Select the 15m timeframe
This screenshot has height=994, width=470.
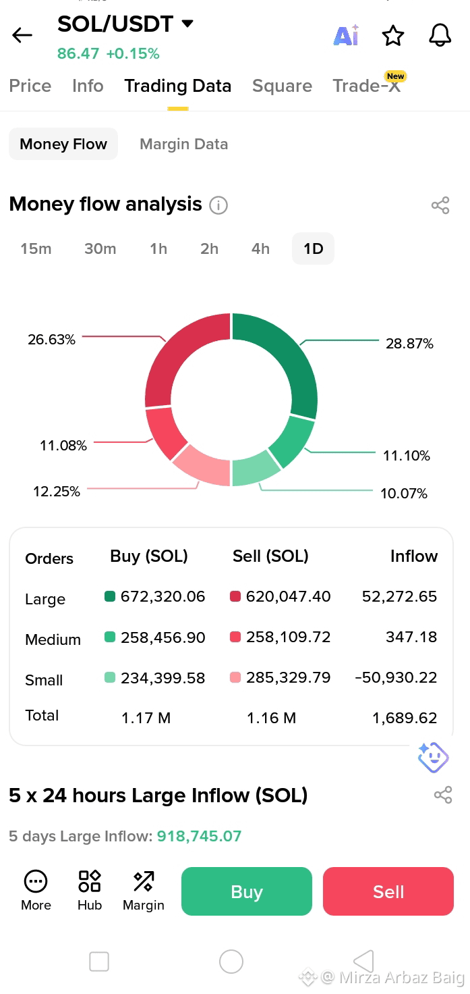(36, 248)
